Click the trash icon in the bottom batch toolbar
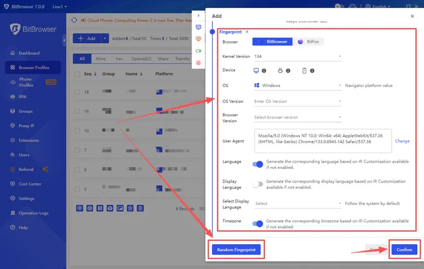The width and height of the screenshot is (424, 269). click(140, 208)
